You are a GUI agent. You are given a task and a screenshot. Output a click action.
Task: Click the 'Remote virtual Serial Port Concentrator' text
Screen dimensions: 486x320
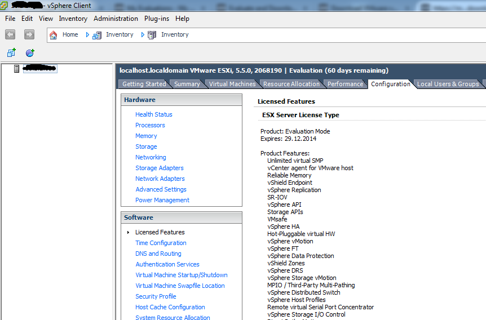tap(320, 307)
